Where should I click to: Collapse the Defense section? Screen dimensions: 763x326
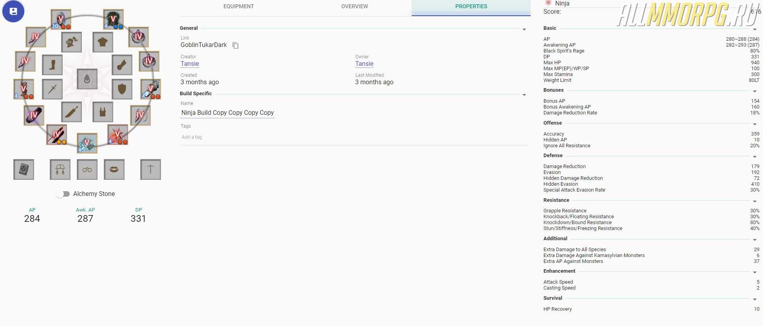coord(754,157)
